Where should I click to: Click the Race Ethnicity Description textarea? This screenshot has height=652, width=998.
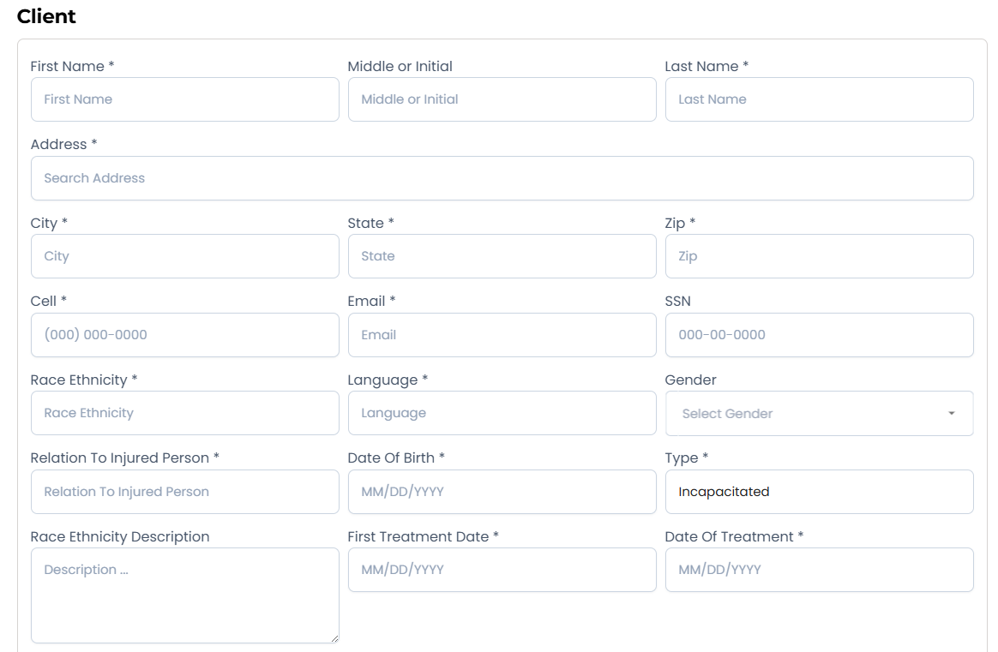[x=184, y=595]
